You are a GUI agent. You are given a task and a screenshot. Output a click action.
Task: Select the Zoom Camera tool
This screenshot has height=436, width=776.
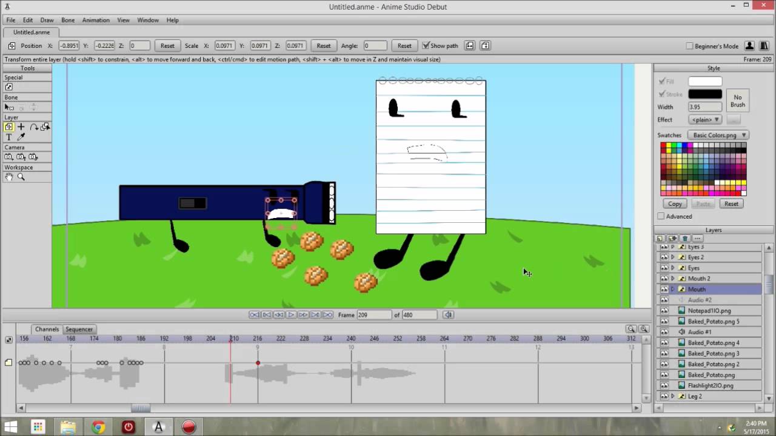21,157
